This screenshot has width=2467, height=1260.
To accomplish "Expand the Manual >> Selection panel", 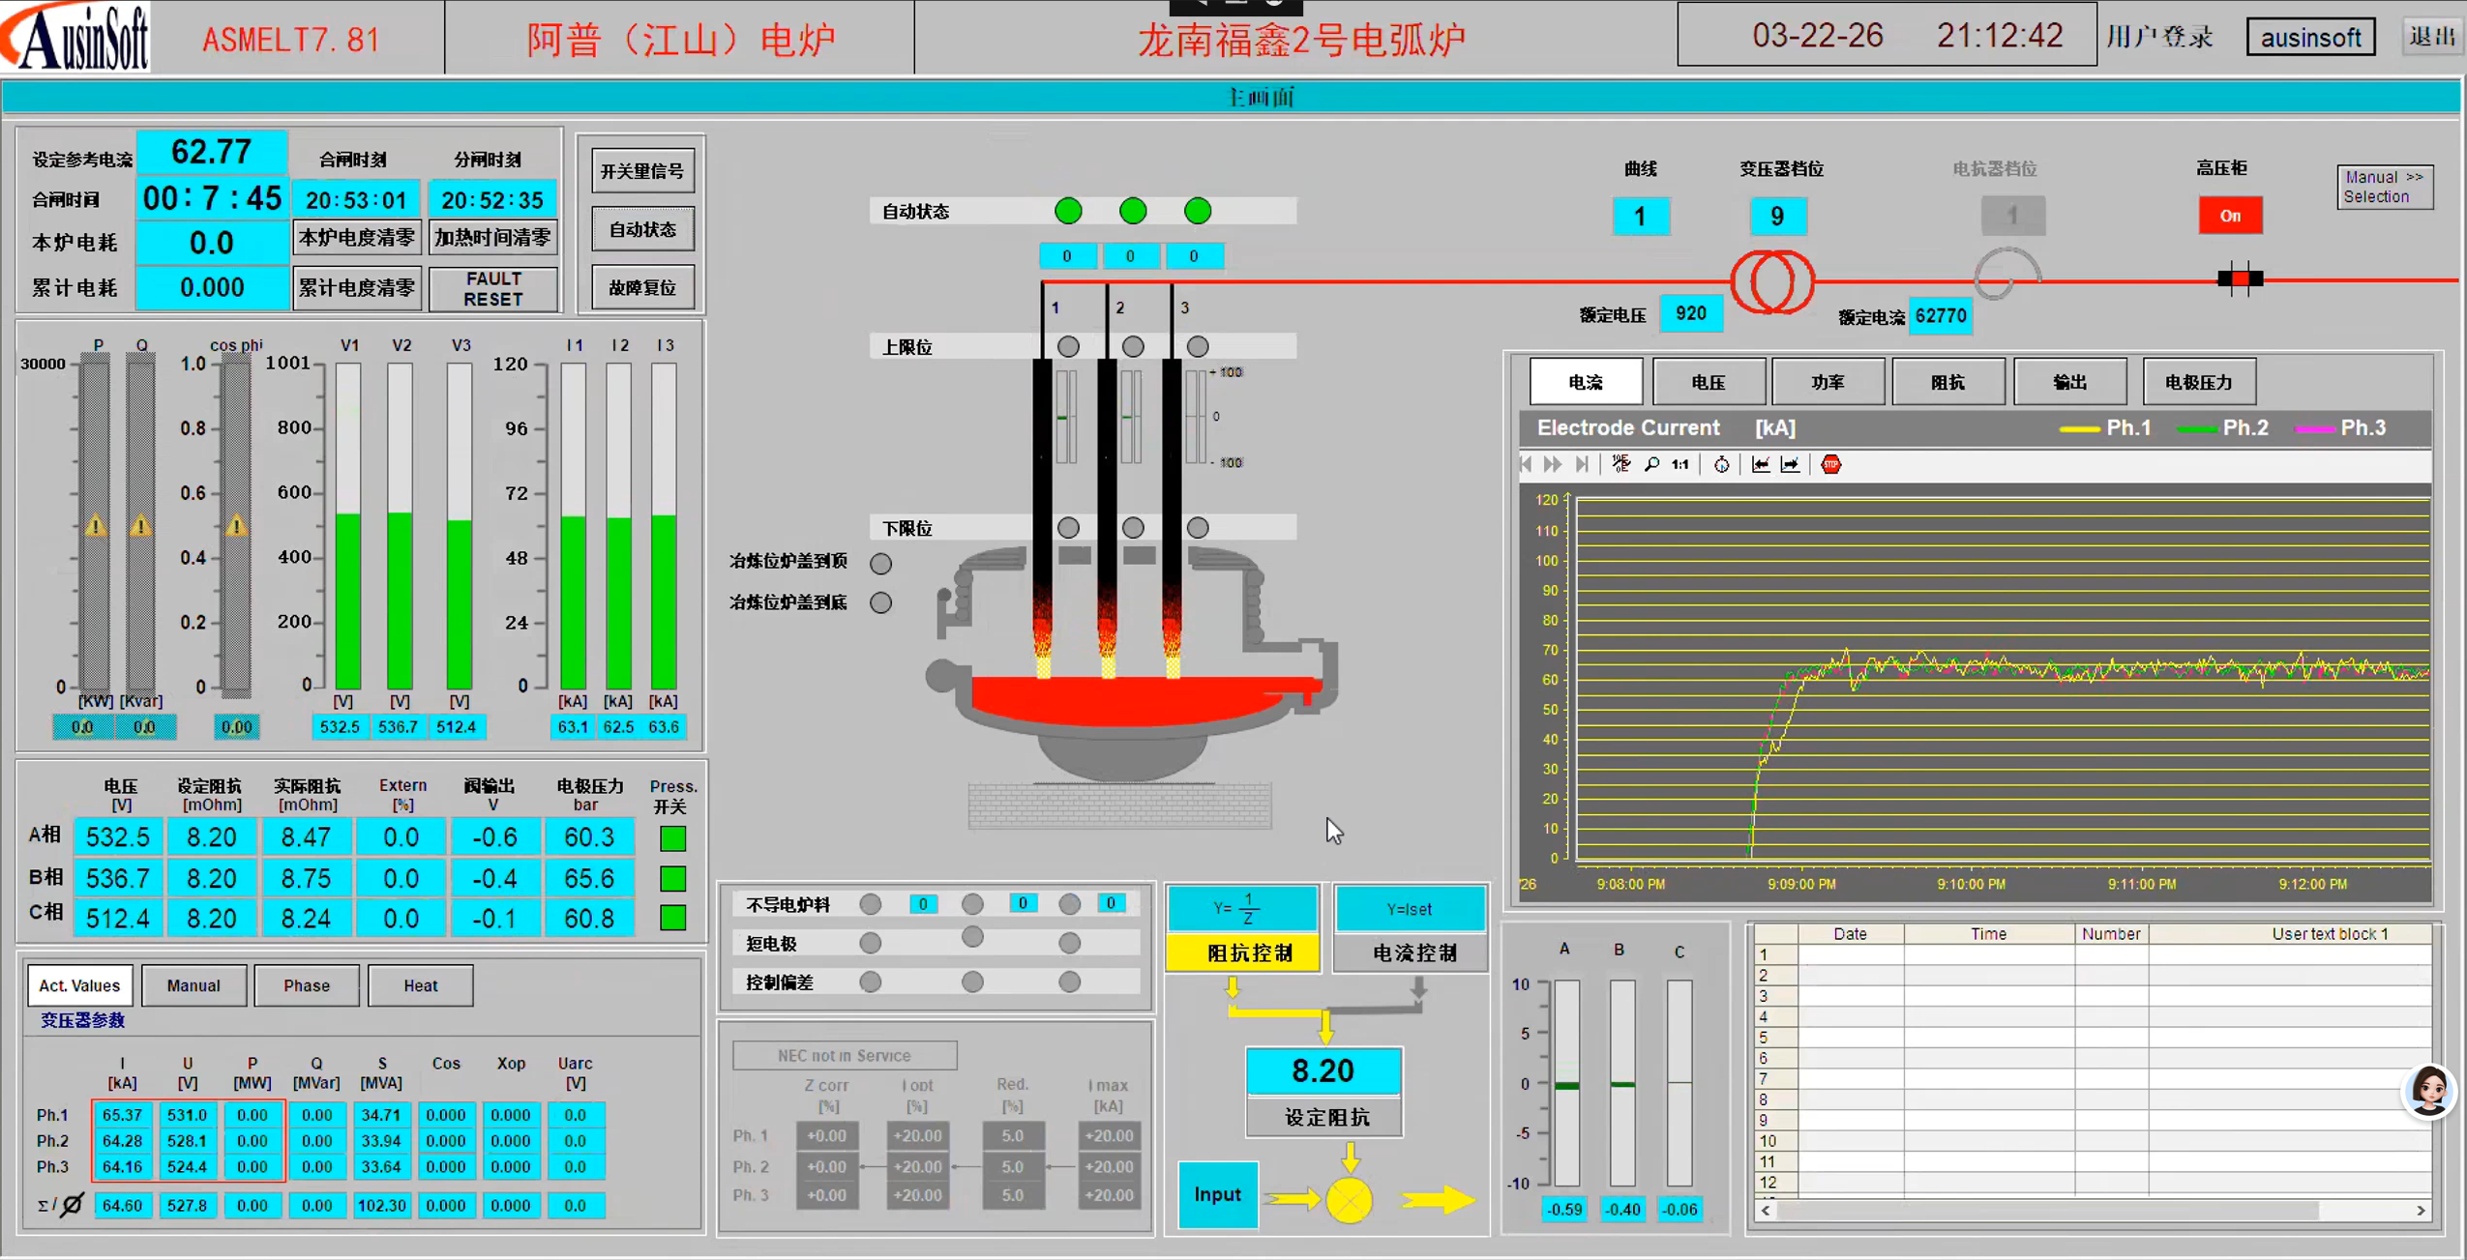I will (x=2384, y=187).
